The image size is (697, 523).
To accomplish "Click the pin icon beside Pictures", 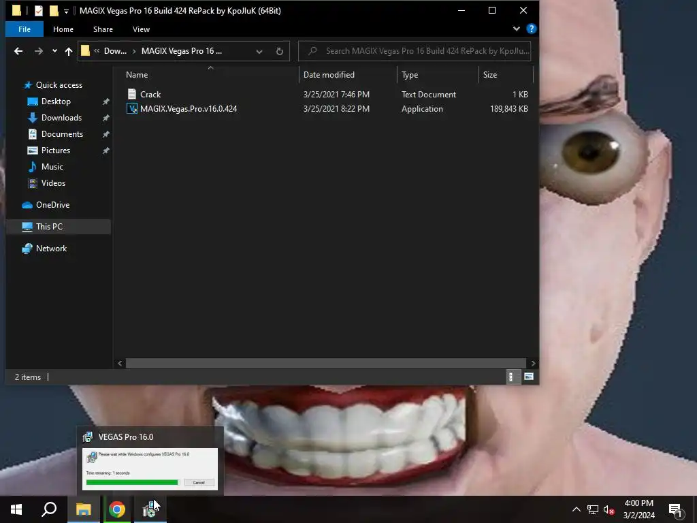I will tap(106, 150).
